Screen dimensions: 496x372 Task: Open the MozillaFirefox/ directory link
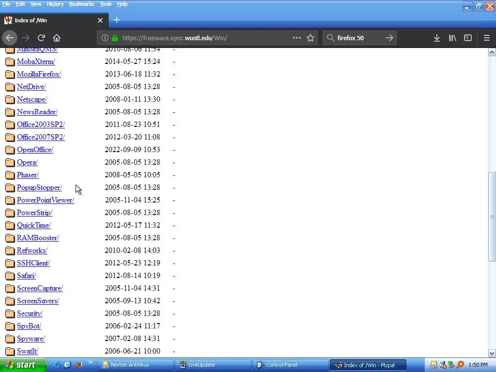pyautogui.click(x=39, y=74)
